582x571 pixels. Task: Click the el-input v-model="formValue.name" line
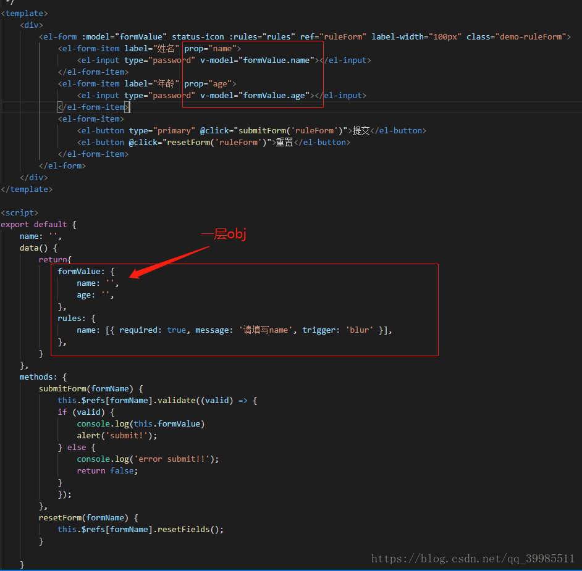coord(224,60)
